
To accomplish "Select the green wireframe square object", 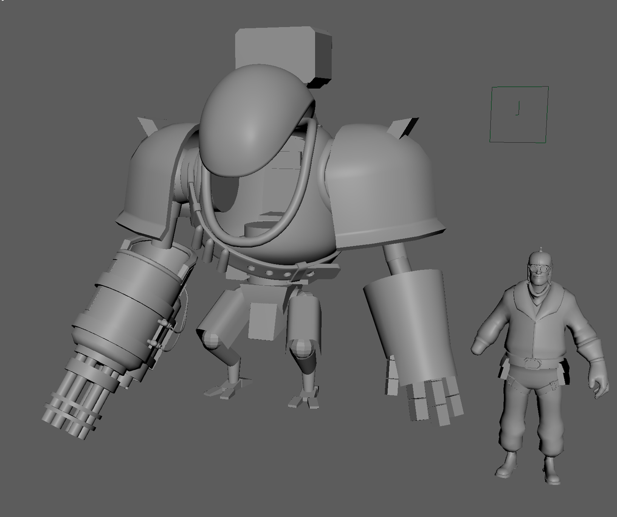I will click(519, 114).
